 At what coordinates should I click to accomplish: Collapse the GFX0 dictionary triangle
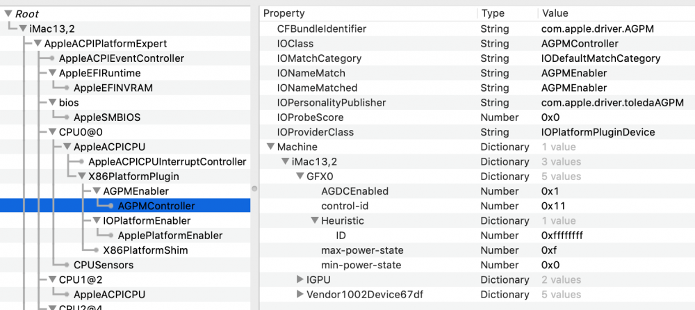[300, 177]
